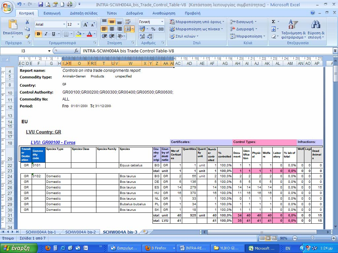Open Ταξινόμηση & φιλτράρισμα sort filter menu
Screen dimensions: 338x253
pyautogui.click(x=293, y=29)
